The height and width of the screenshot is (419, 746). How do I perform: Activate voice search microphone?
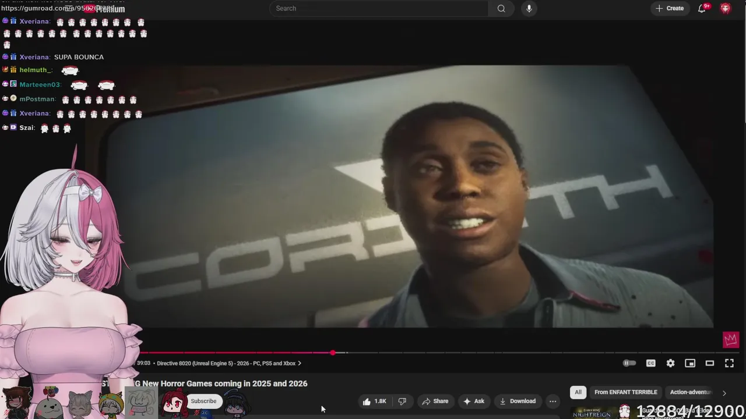point(529,8)
